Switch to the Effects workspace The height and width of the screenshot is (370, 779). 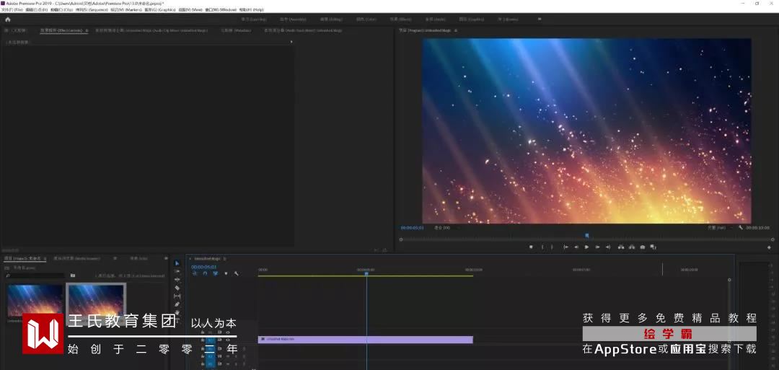400,19
